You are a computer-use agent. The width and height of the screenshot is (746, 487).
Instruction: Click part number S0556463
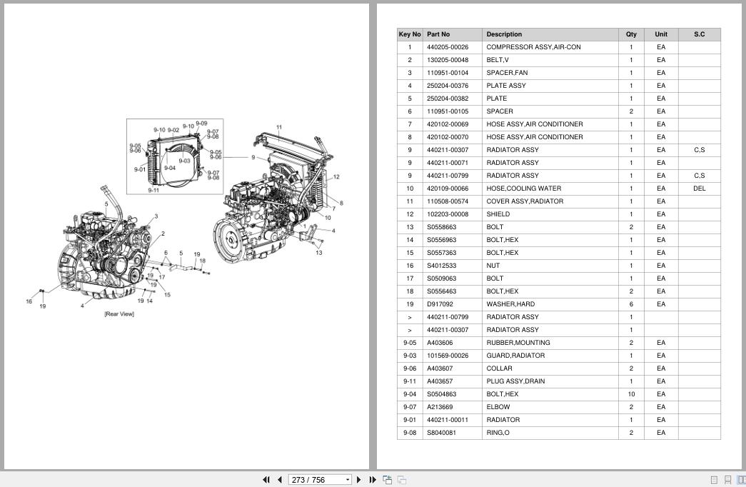441,291
